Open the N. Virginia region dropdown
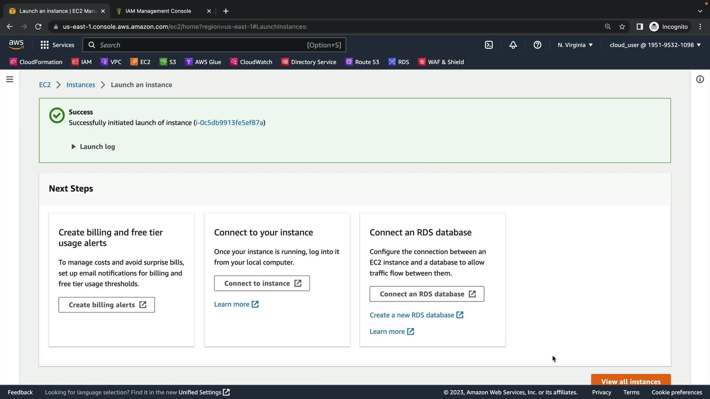The image size is (710, 399). [575, 45]
